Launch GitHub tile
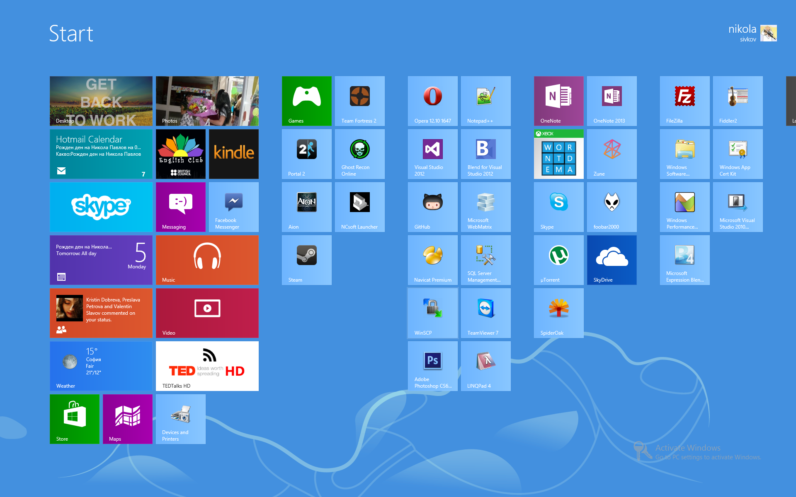This screenshot has width=796, height=497. pyautogui.click(x=433, y=207)
